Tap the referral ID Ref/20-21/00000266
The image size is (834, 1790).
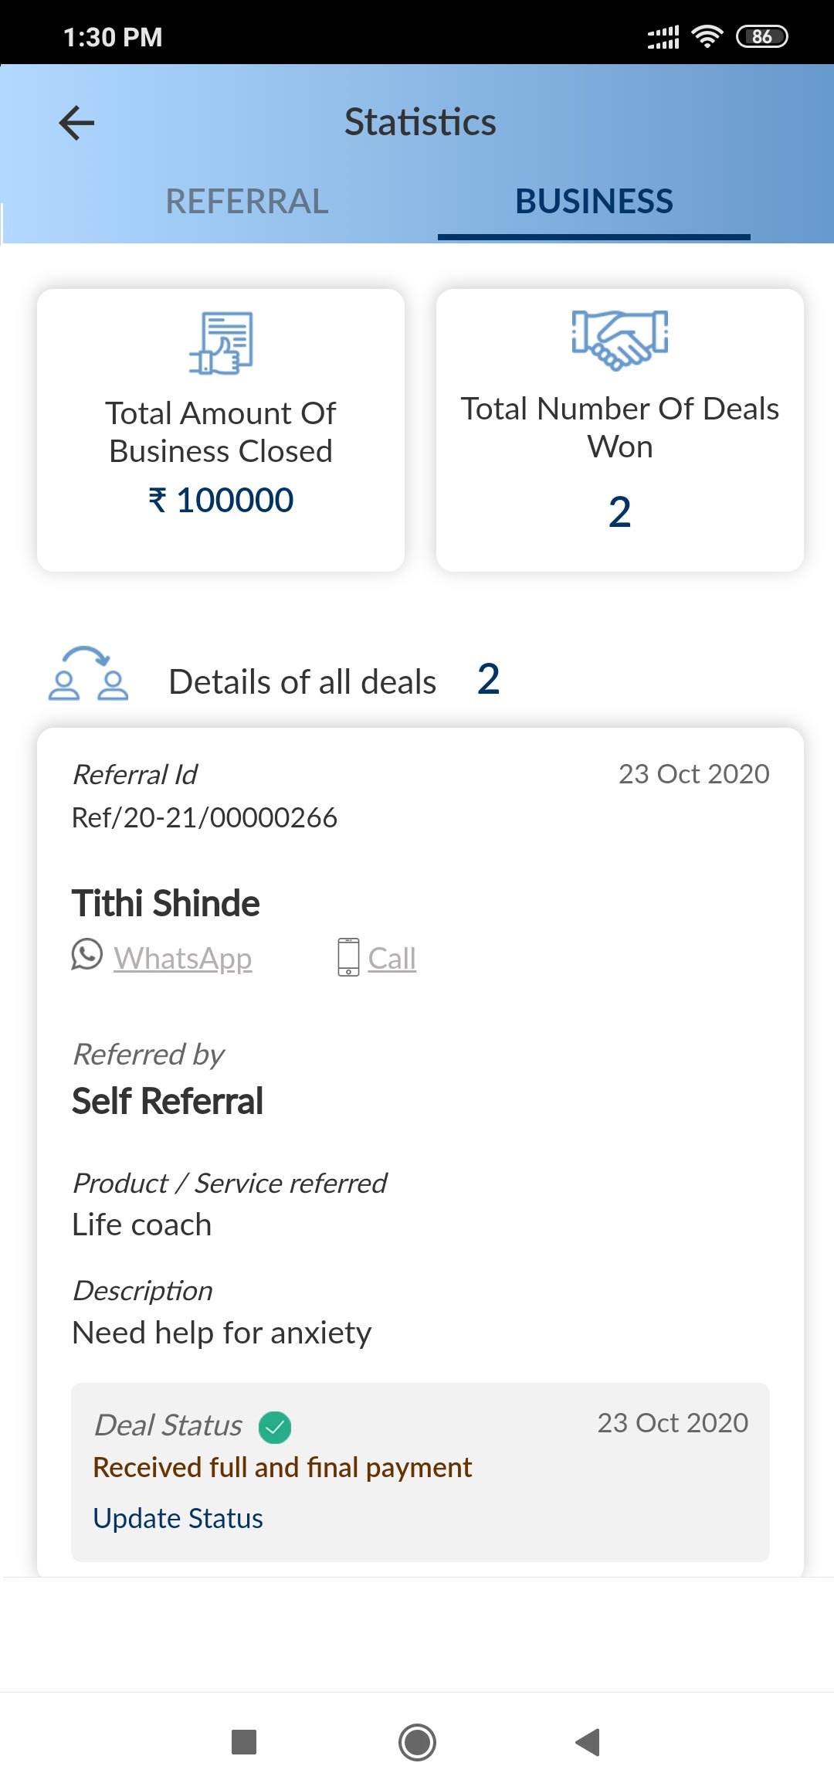click(205, 817)
